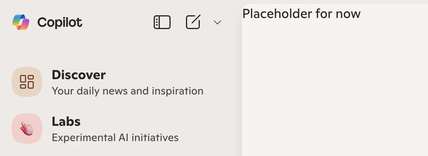Screen dimensions: 428x156
Task: Open the Discover grid icon
Action: pos(27,82)
